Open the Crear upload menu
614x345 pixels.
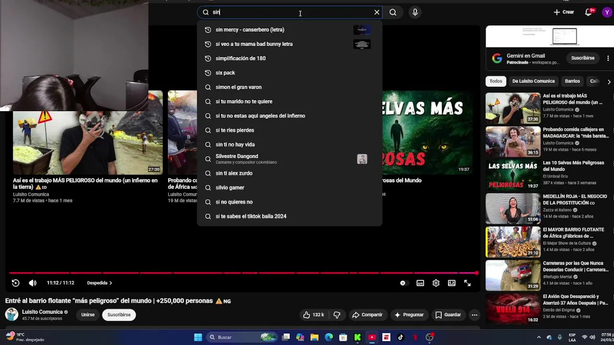pyautogui.click(x=564, y=12)
